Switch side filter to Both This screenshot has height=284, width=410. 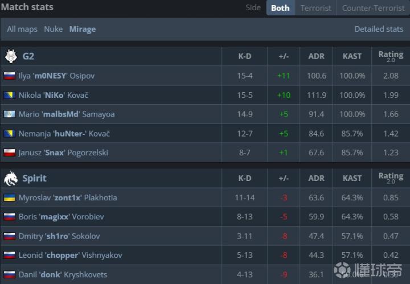[x=280, y=8]
